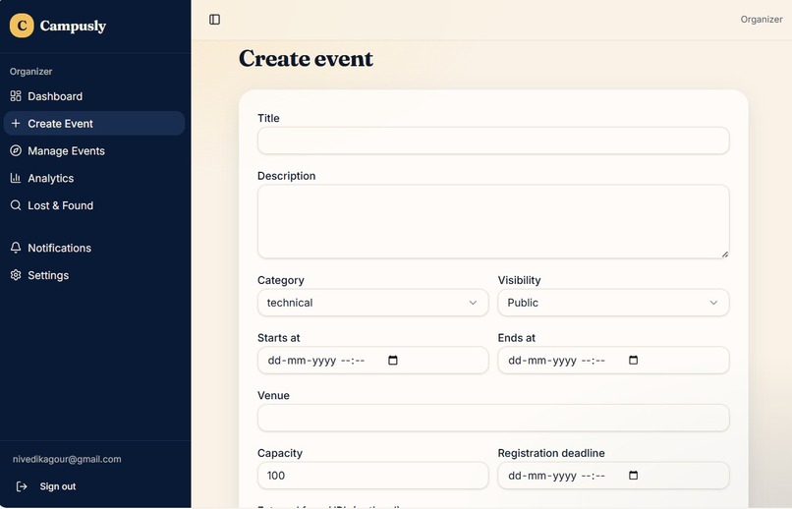Open Settings from sidebar

pos(94,275)
